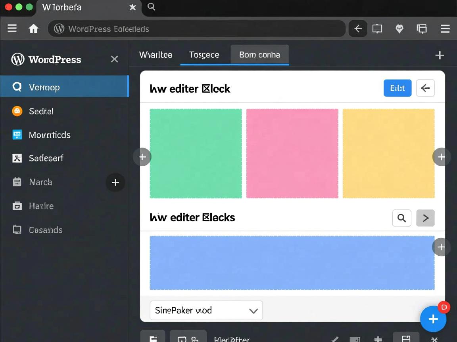The height and width of the screenshot is (342, 457).
Task: Expand the blocks section with chevron arrow
Action: 425,218
